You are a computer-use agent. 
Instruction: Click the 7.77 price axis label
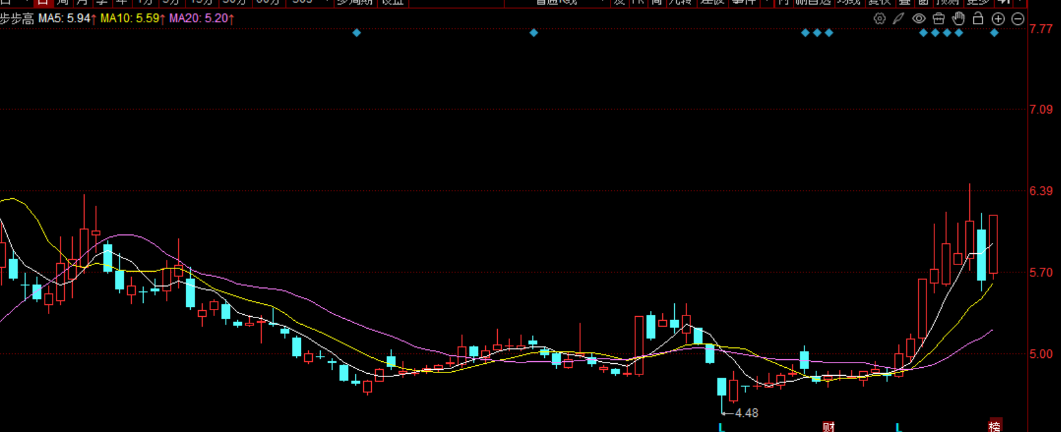[1041, 29]
